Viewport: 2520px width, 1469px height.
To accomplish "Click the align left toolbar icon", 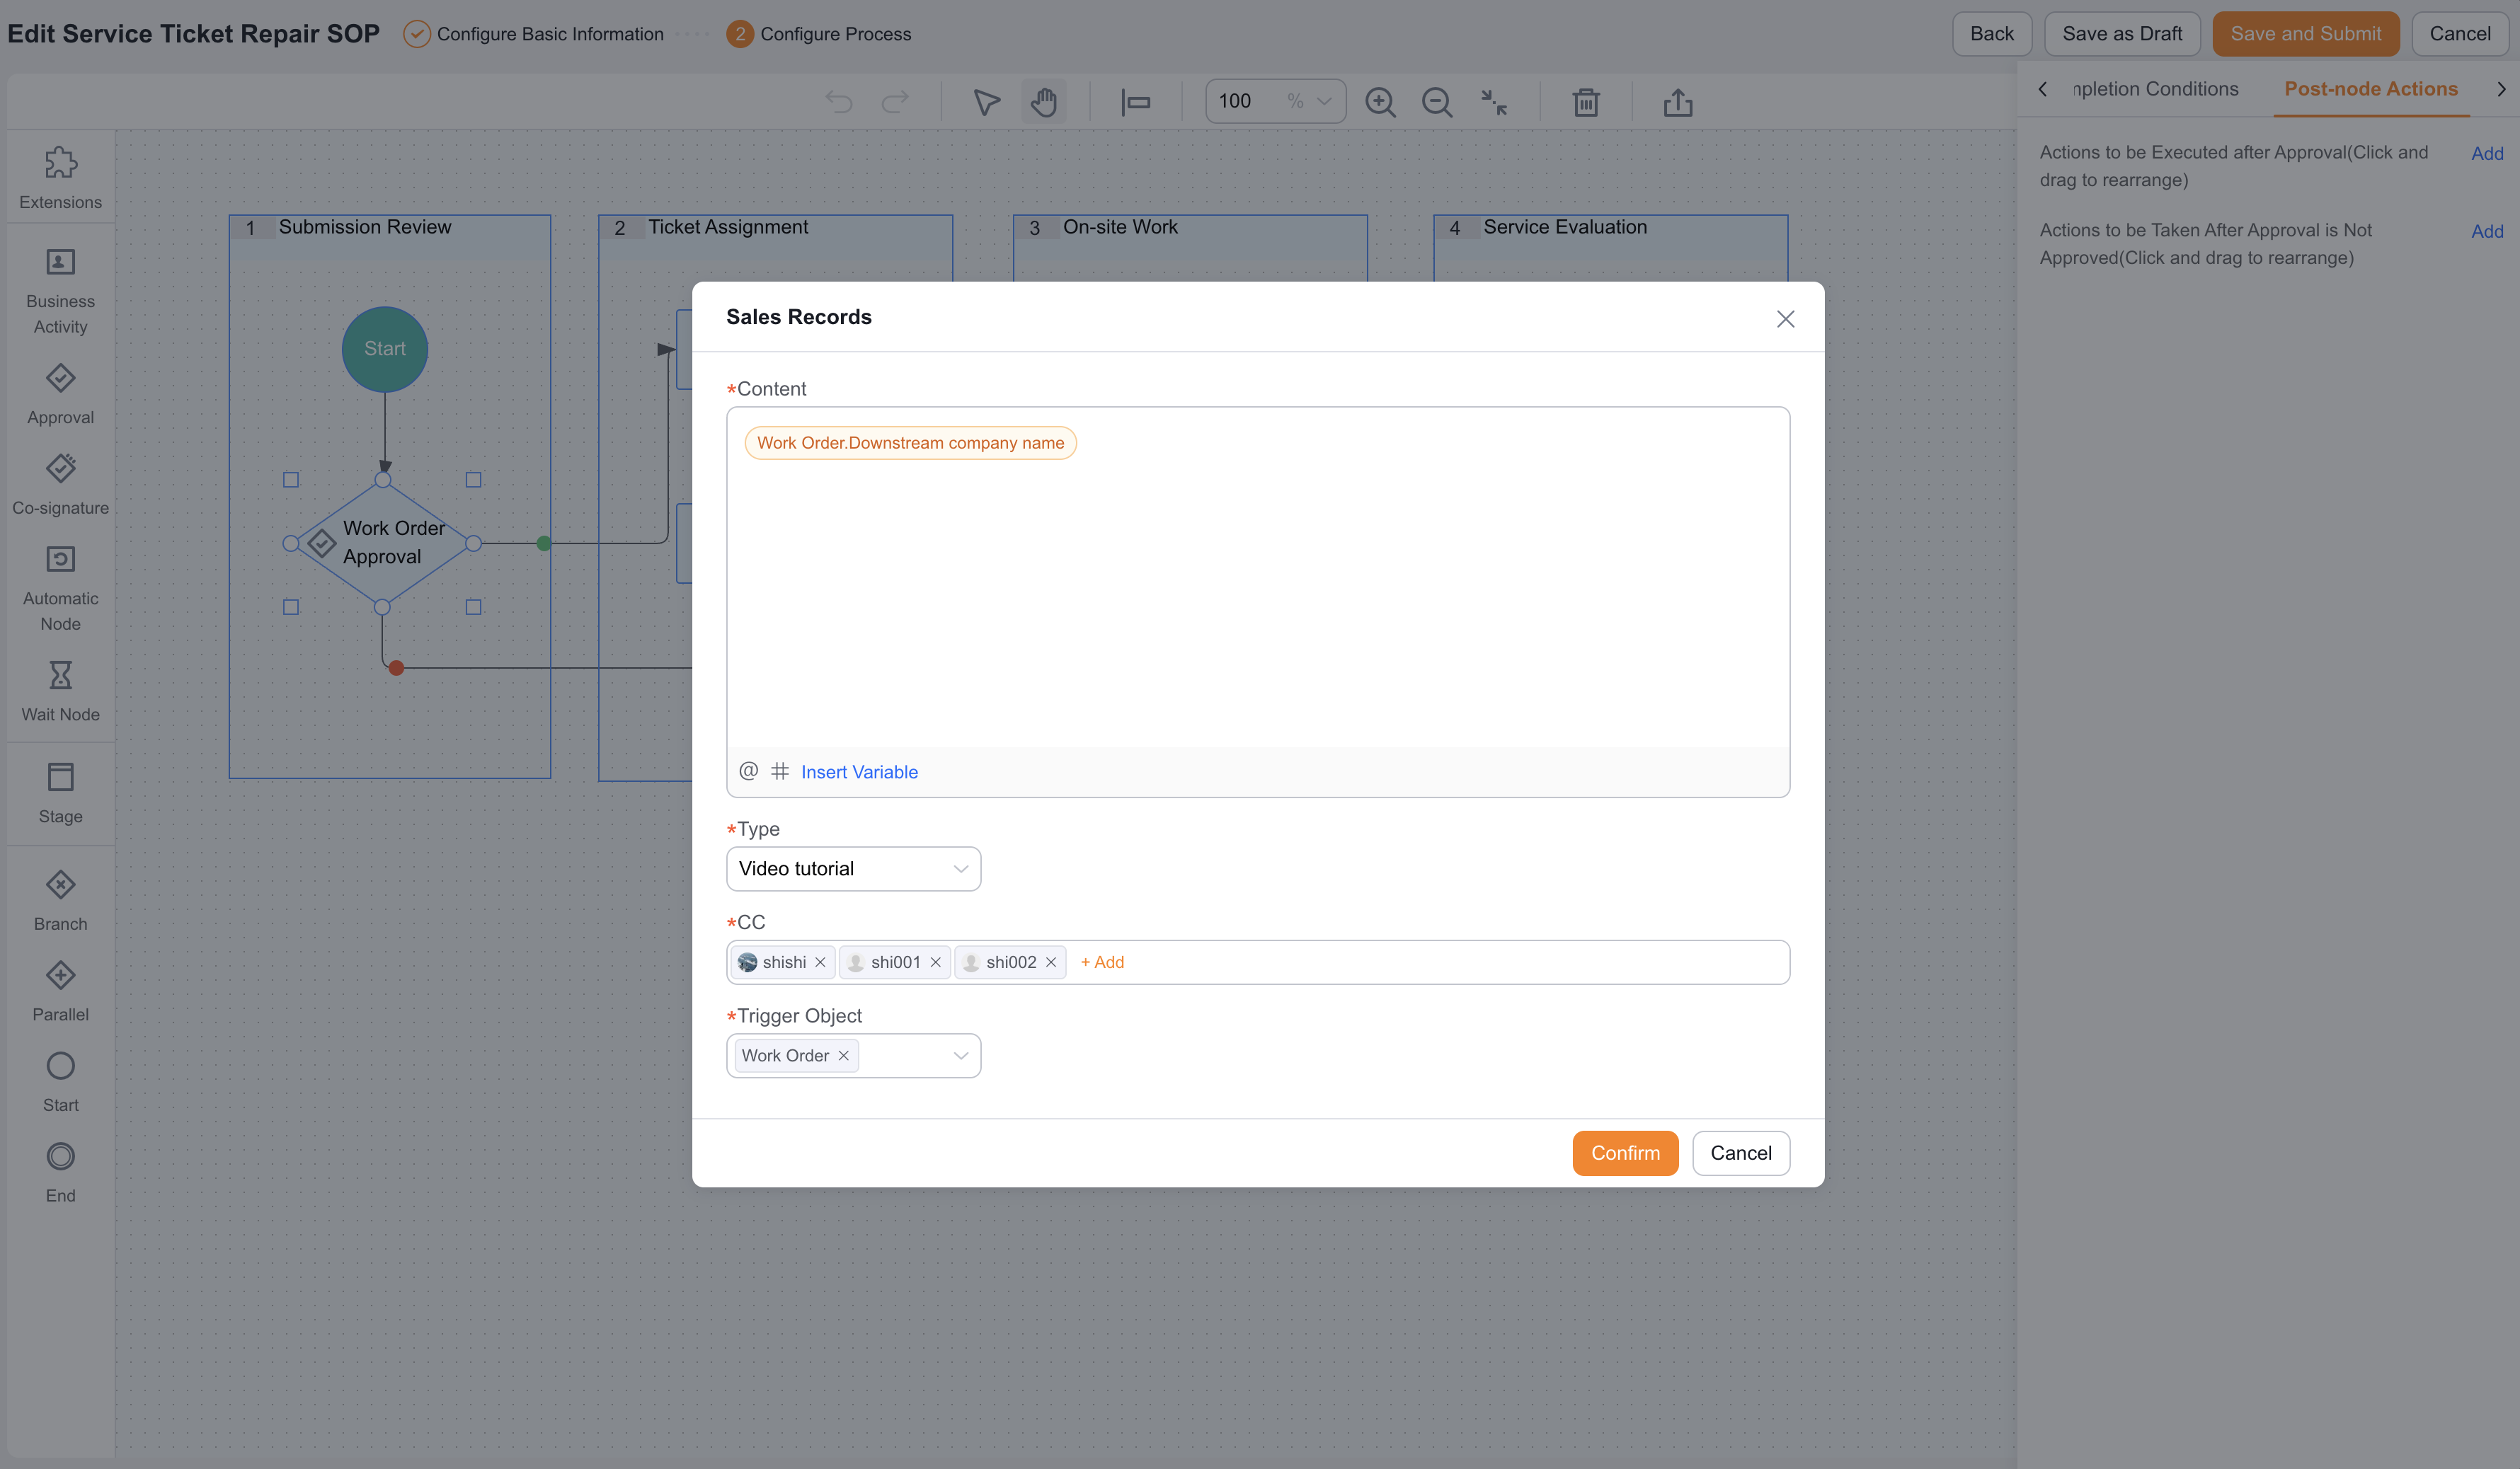I will pos(1136,102).
